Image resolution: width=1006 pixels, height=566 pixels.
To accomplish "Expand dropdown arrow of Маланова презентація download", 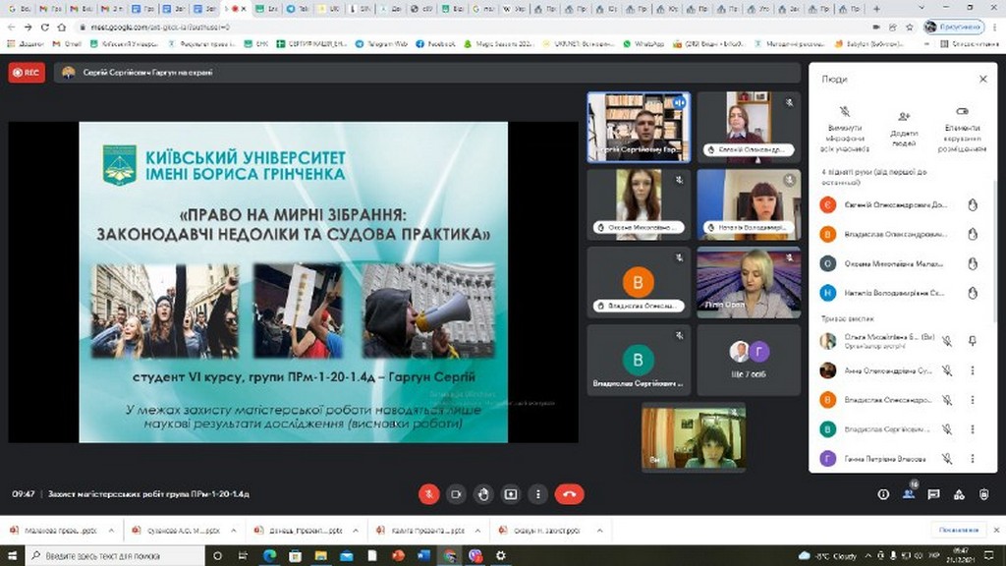I will tap(111, 531).
